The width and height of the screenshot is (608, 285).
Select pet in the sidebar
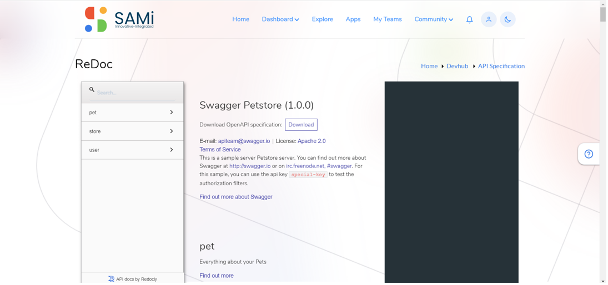click(x=132, y=113)
